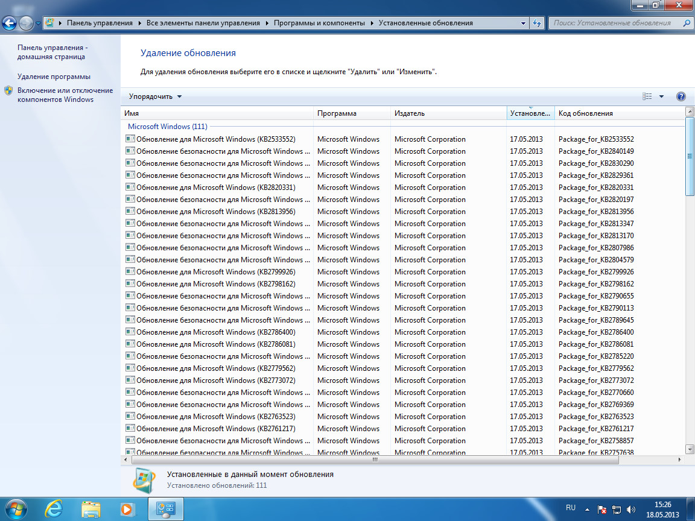Viewport: 695px width, 521px height.
Task: Select 'Установленные обновления' breadcrumb
Action: pyautogui.click(x=425, y=23)
